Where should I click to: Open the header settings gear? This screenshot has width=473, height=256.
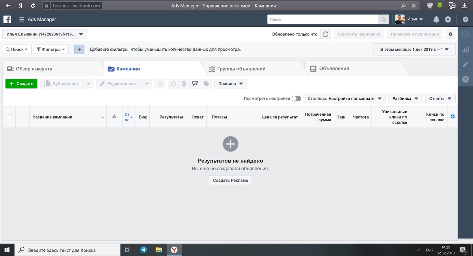pyautogui.click(x=448, y=19)
